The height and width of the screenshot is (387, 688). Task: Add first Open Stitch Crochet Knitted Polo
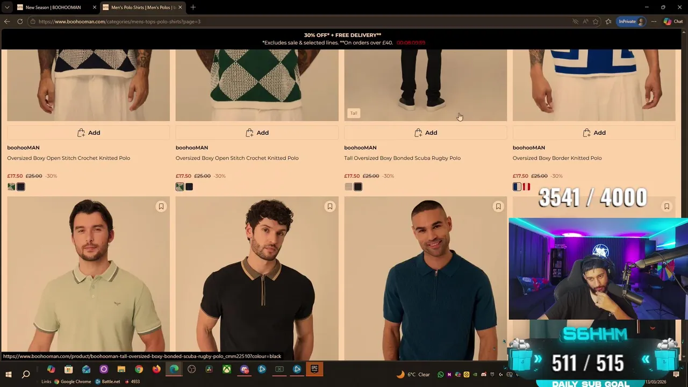point(88,133)
